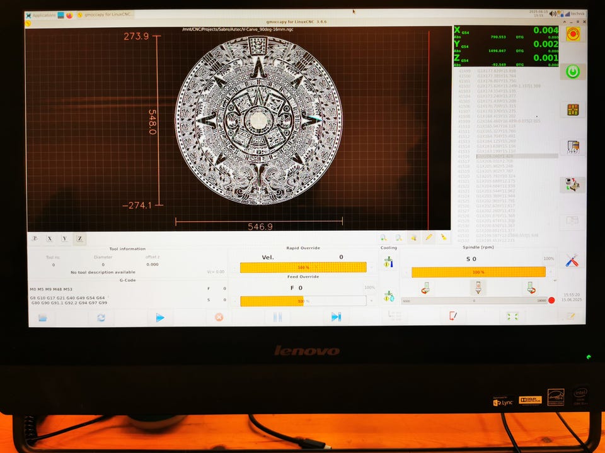The image size is (605, 453).
Task: Run the program with play button
Action: [159, 317]
